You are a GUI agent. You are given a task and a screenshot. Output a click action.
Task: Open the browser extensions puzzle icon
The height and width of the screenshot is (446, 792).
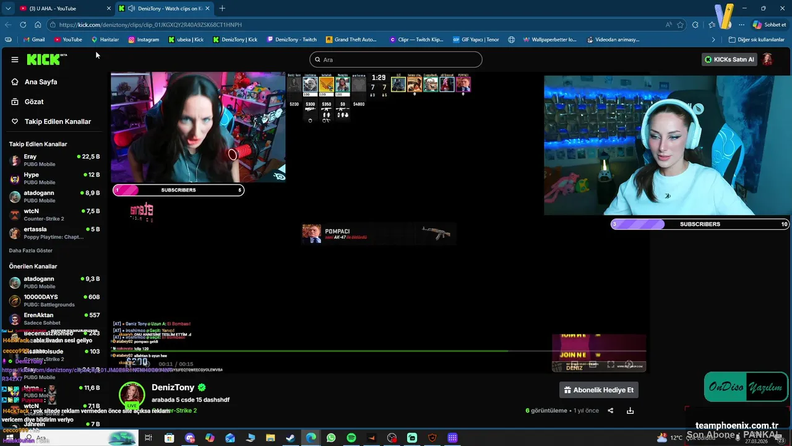tap(695, 25)
